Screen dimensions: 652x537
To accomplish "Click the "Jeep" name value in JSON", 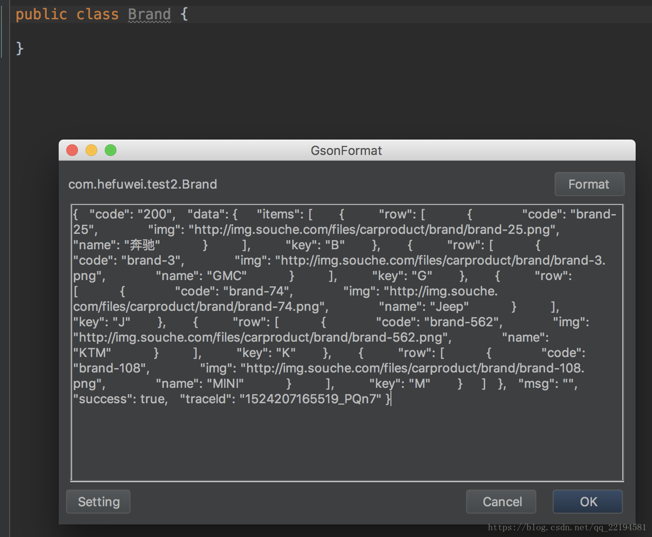I will pyautogui.click(x=450, y=307).
